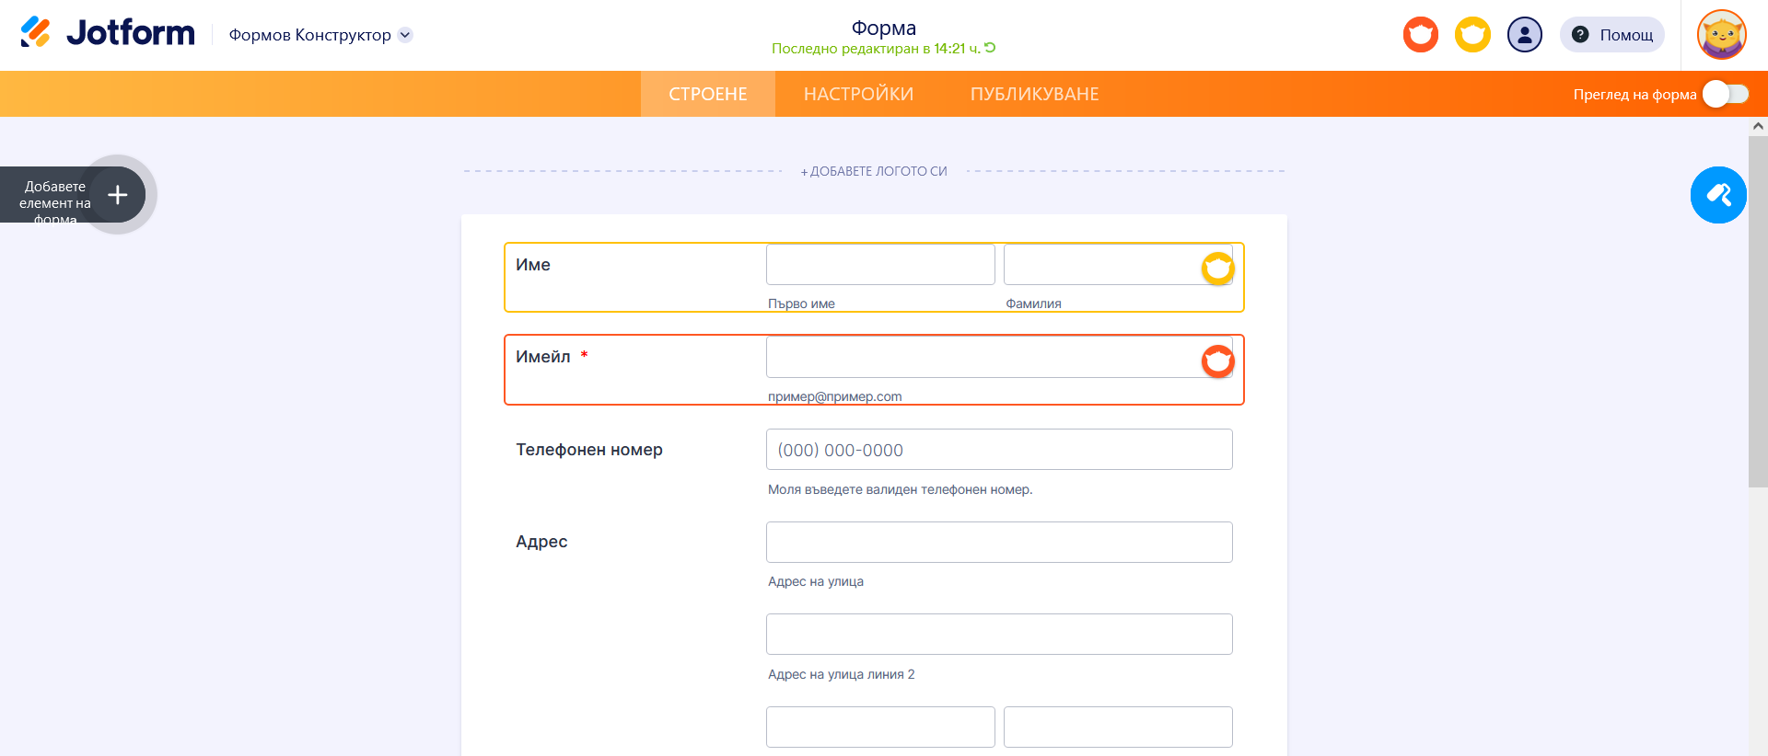The height and width of the screenshot is (756, 1768).
Task: Click the revert history icon beside last-edited time
Action: (x=990, y=48)
